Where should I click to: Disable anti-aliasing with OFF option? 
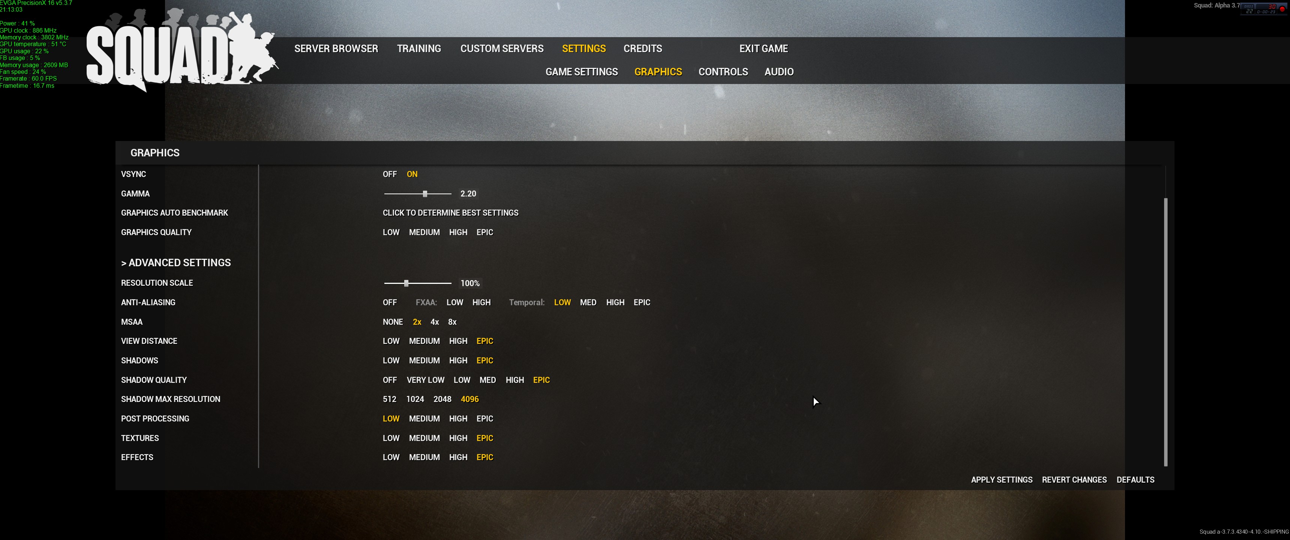pos(389,302)
